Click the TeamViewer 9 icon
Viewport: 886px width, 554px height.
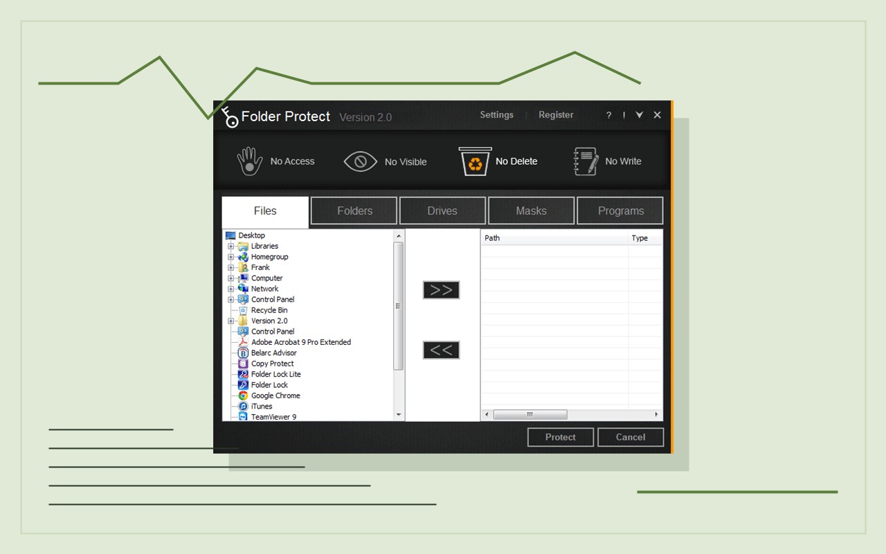[x=243, y=417]
